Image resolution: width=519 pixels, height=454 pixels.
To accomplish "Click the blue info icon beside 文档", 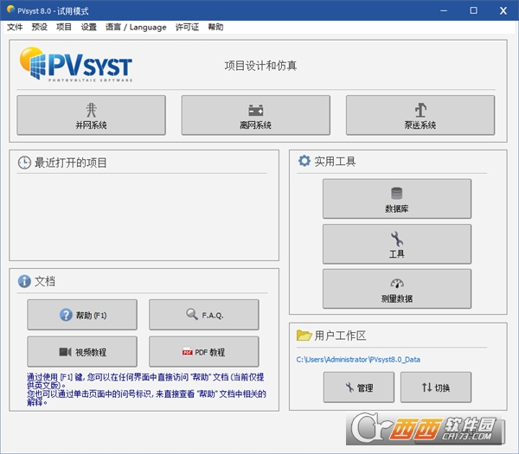I will [x=24, y=281].
